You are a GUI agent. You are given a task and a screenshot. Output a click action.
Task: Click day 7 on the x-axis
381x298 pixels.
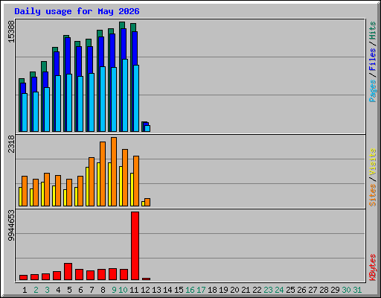[x=92, y=290]
